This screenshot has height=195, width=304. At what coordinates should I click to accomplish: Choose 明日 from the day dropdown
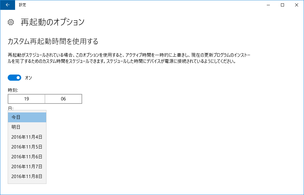tap(27, 127)
